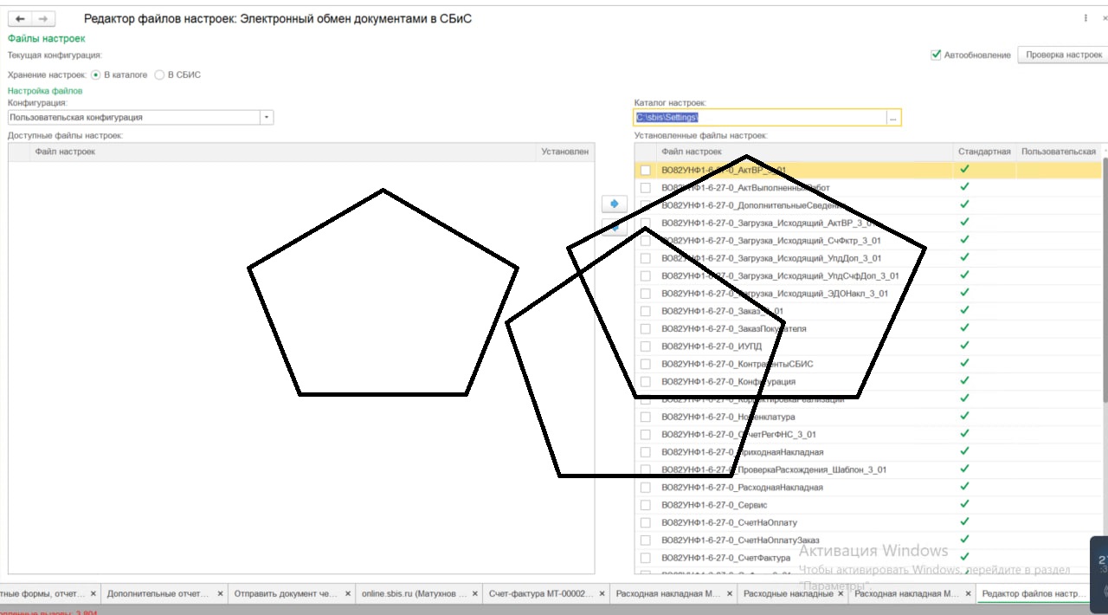1108x615 pixels.
Task: Open the 'Дополнительные отчет…' tab
Action: 158,594
